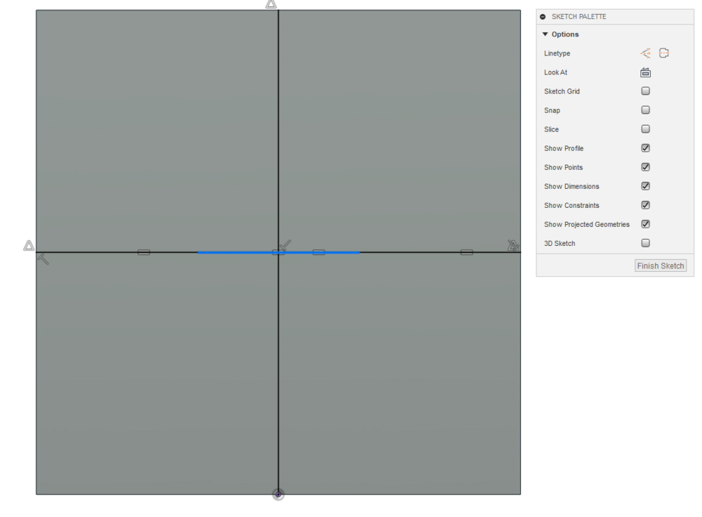Click the Look At icon
This screenshot has height=517, width=702.
645,72
